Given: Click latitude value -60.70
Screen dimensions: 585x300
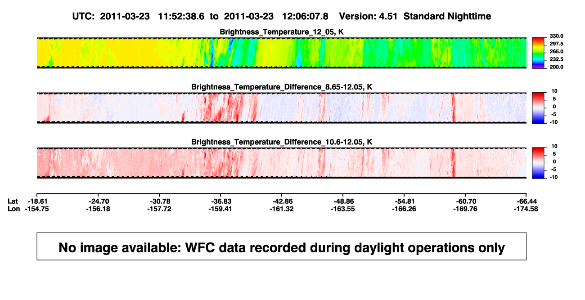Looking at the screenshot, I should (x=465, y=201).
